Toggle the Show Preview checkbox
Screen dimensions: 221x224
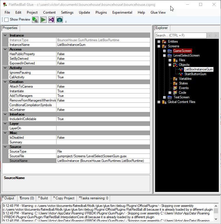pyautogui.click(x=6, y=19)
